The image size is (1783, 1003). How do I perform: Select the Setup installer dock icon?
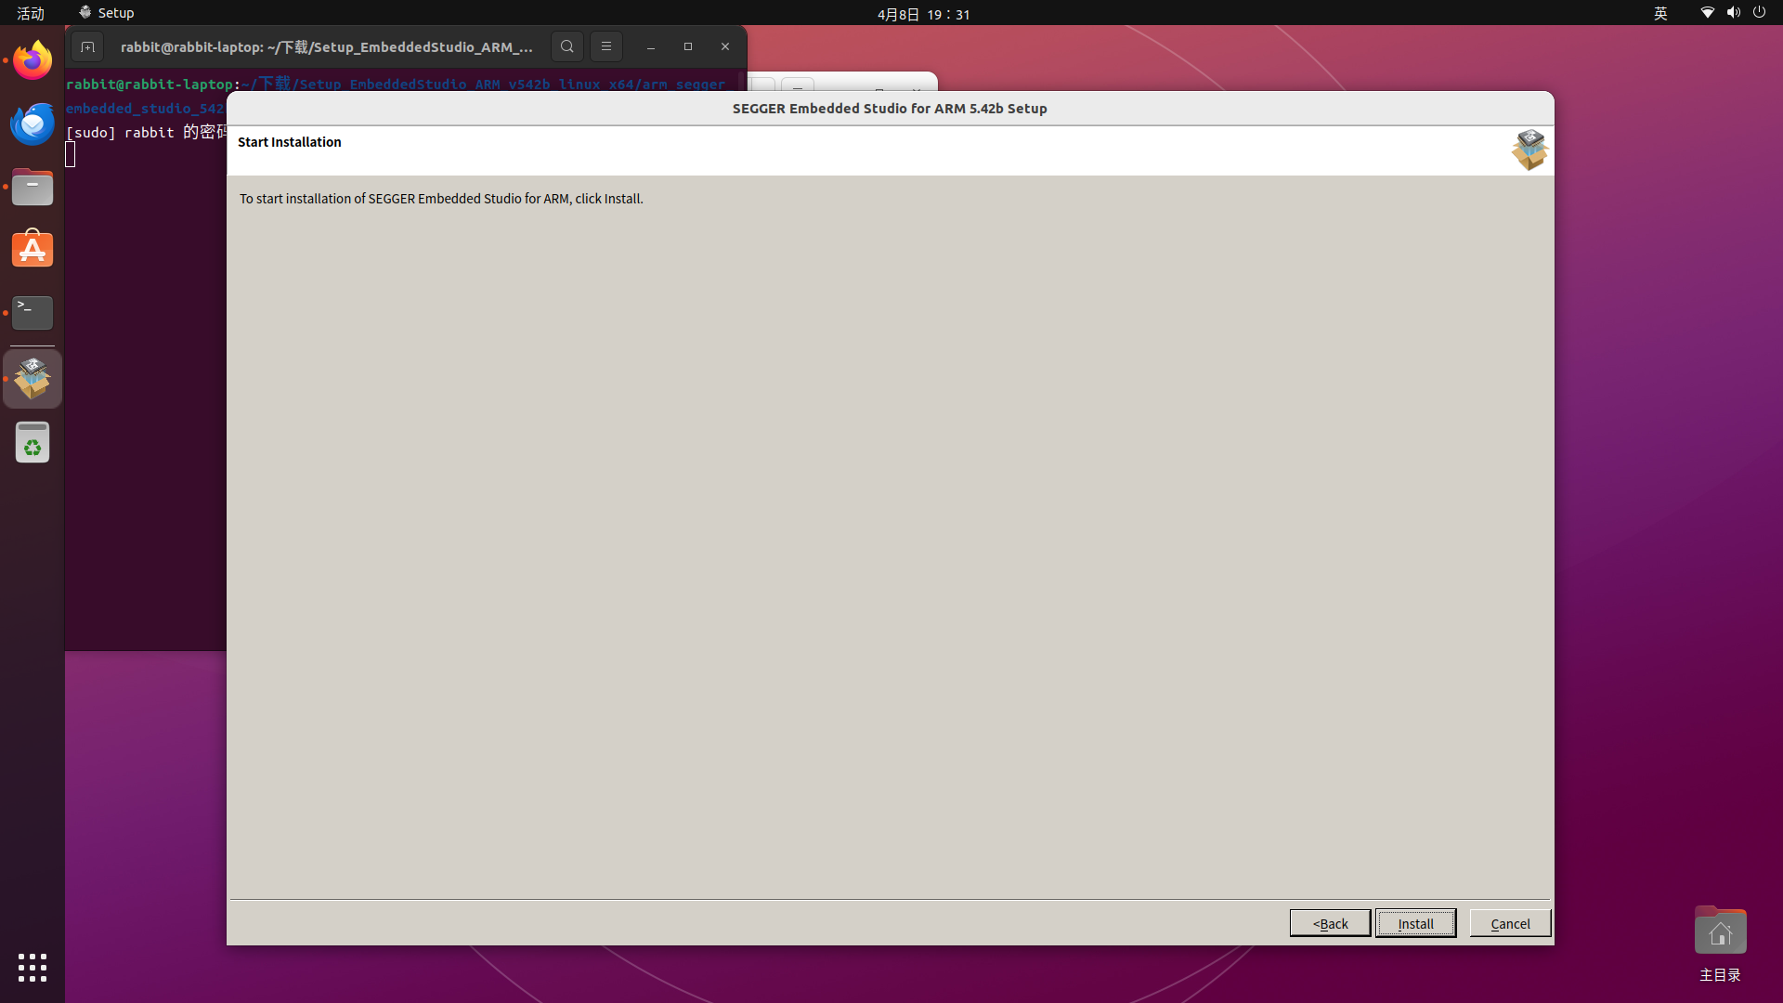point(33,379)
